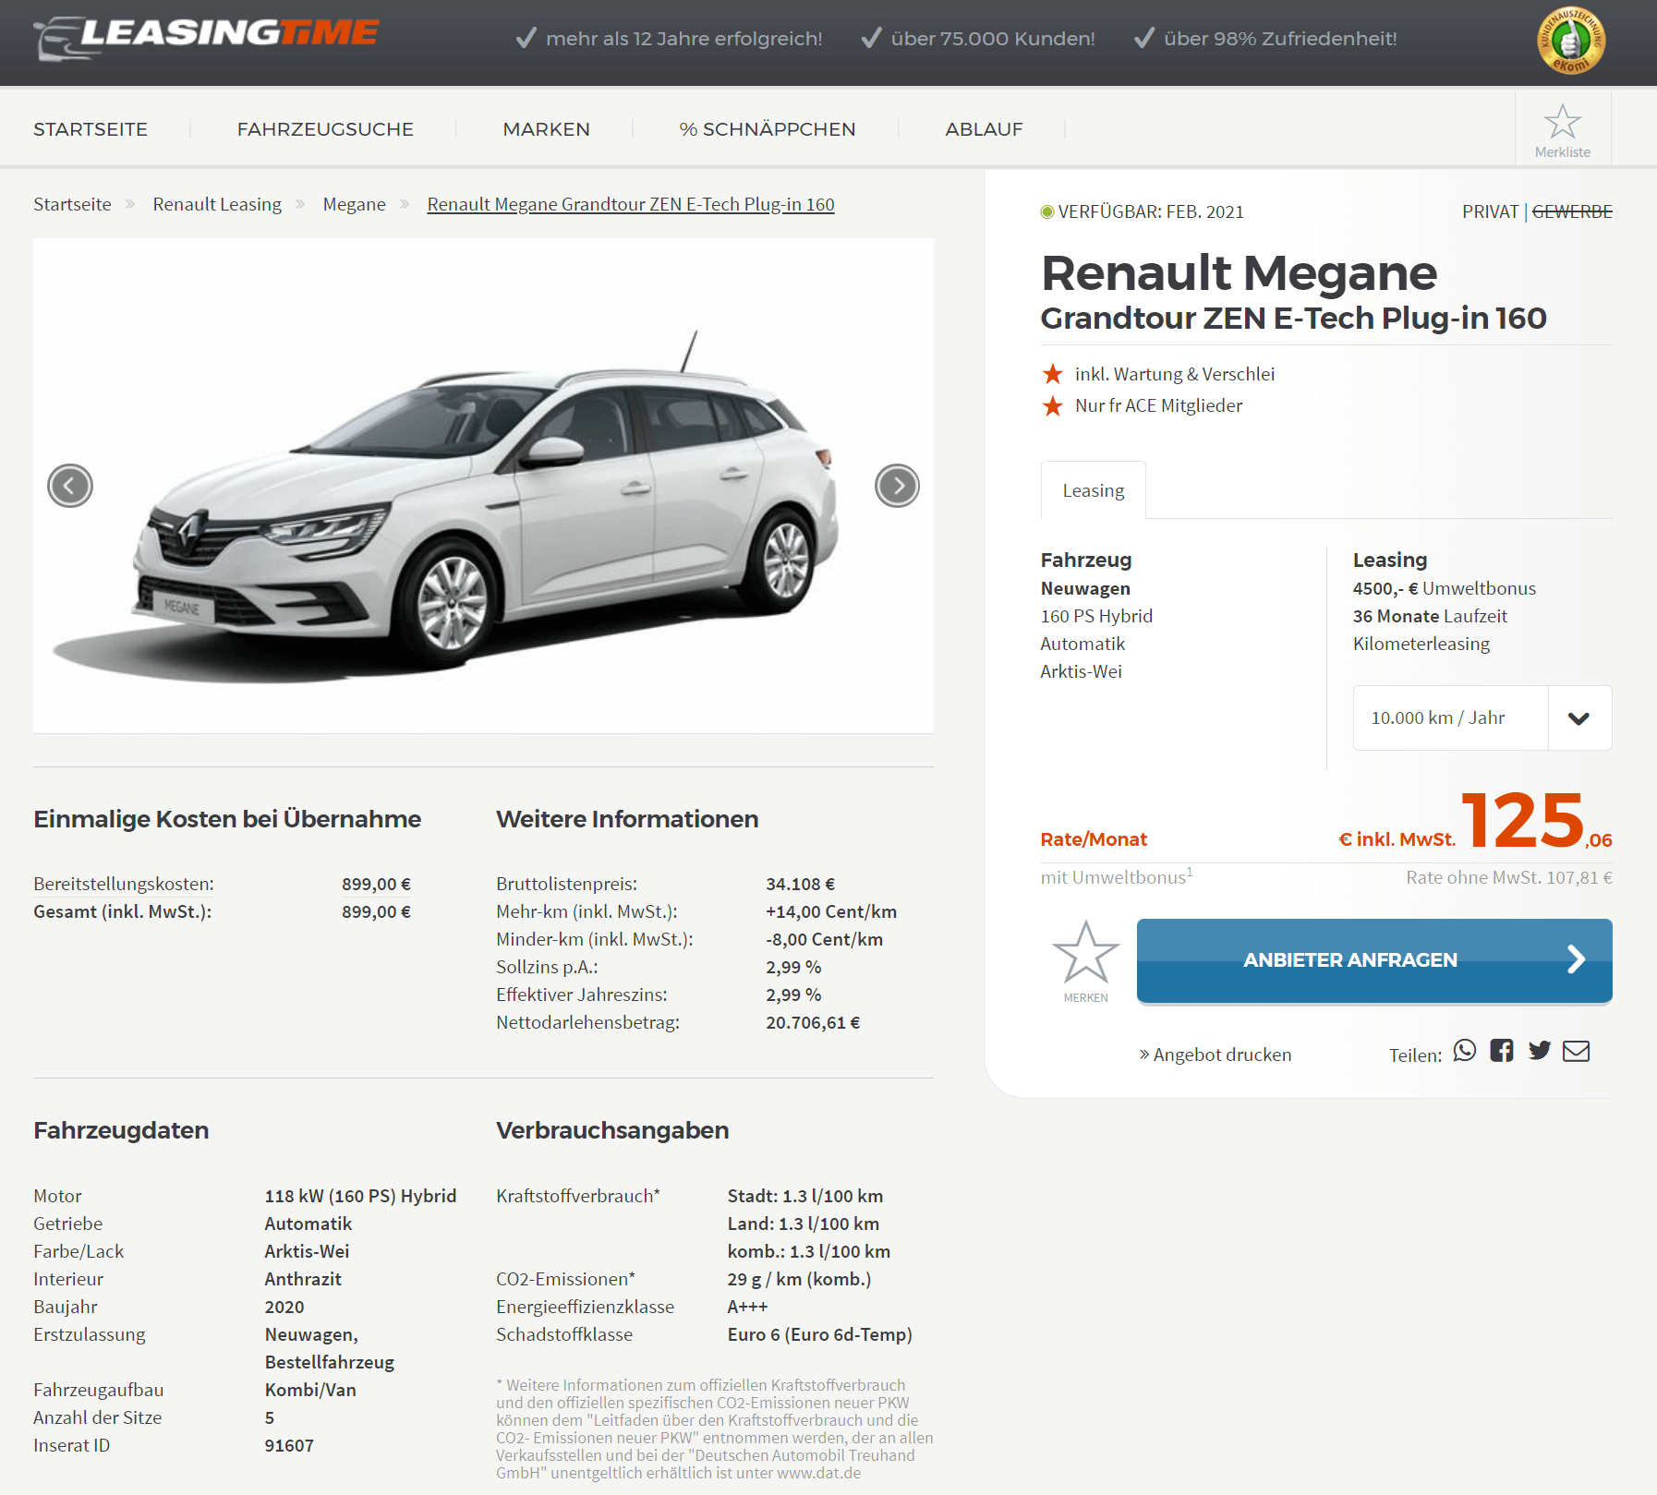Open the 10.000 km / Jahr dropdown
Screen dimensions: 1657x1495
pyautogui.click(x=1482, y=717)
